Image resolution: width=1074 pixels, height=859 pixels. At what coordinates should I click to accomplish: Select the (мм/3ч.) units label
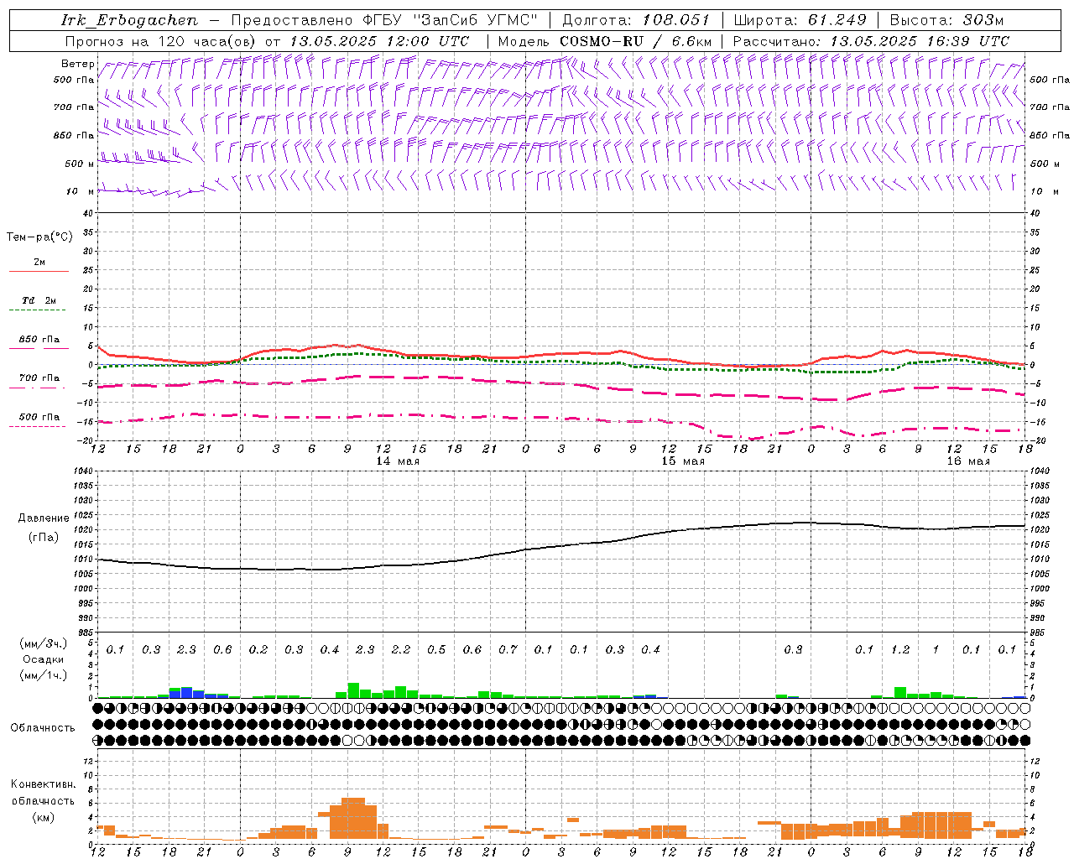pos(43,643)
